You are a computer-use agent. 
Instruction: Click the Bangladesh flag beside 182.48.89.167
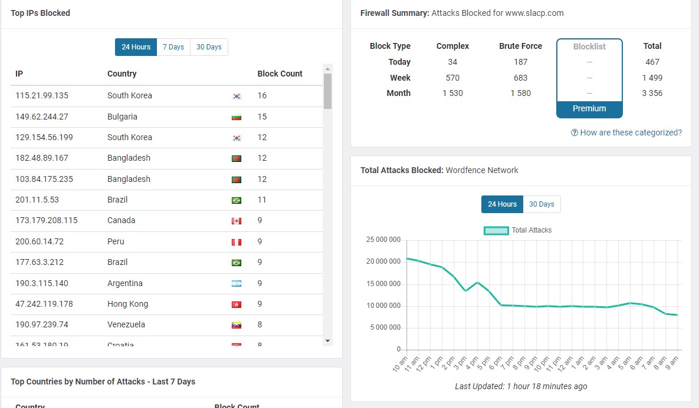237,158
